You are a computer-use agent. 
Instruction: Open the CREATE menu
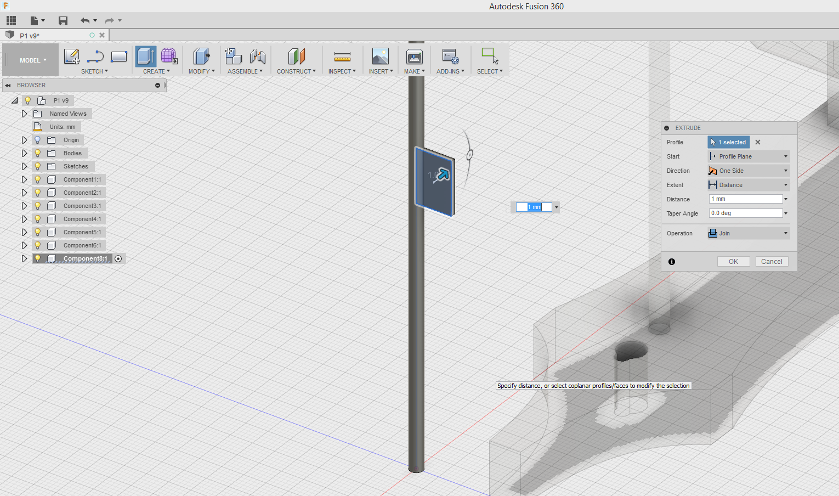[157, 71]
